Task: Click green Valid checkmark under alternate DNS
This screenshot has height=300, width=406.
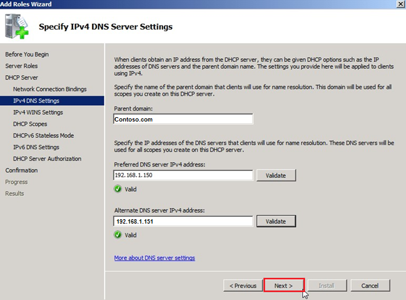Action: point(118,235)
